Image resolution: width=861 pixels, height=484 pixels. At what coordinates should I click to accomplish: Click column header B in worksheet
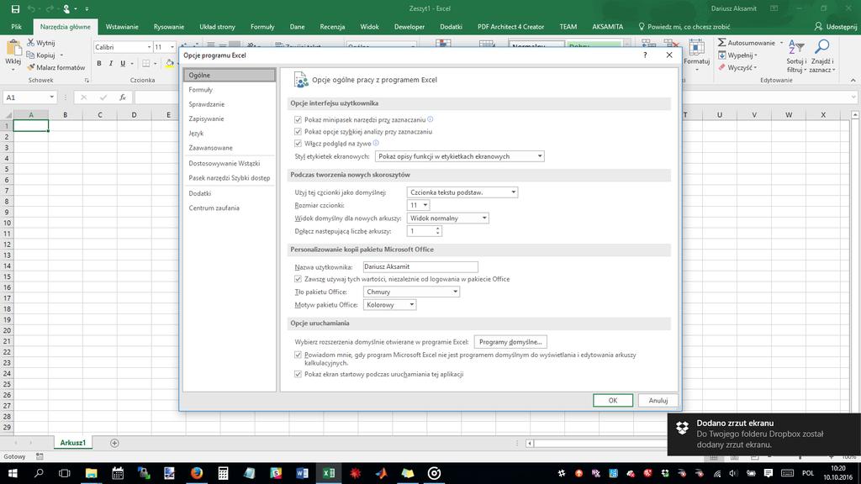pyautogui.click(x=66, y=114)
